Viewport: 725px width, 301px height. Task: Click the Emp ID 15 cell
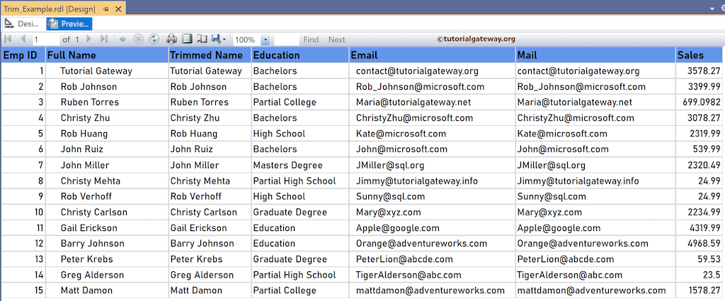[x=23, y=291]
